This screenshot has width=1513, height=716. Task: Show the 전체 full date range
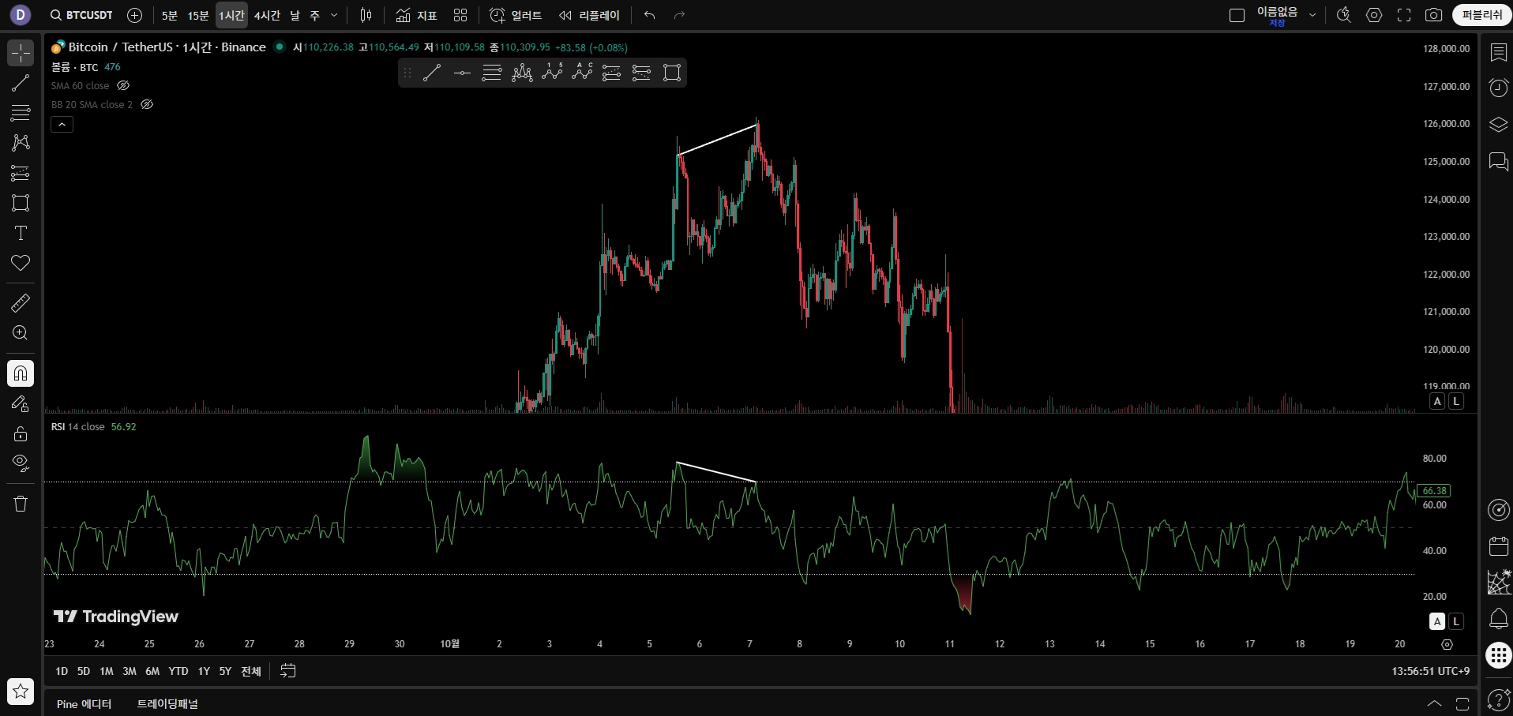[251, 671]
